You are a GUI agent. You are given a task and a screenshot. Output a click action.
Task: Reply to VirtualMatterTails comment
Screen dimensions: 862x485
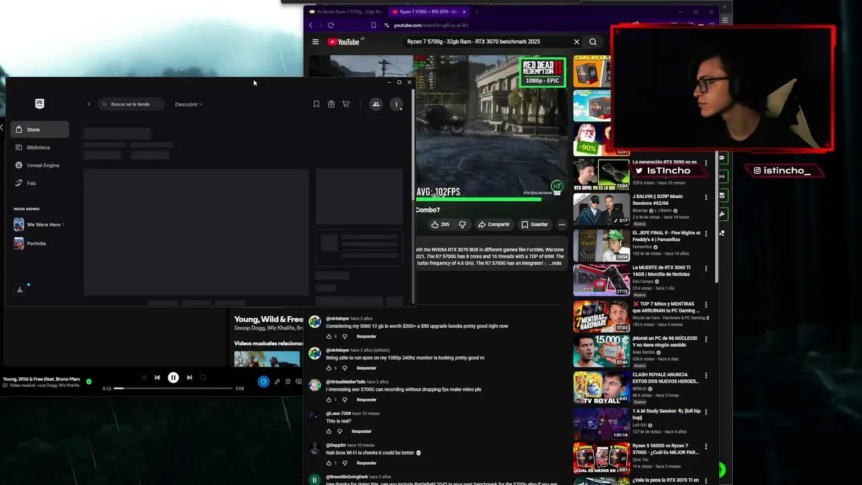[366, 399]
